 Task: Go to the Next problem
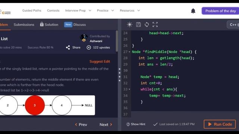pyautogui.click(x=106, y=125)
